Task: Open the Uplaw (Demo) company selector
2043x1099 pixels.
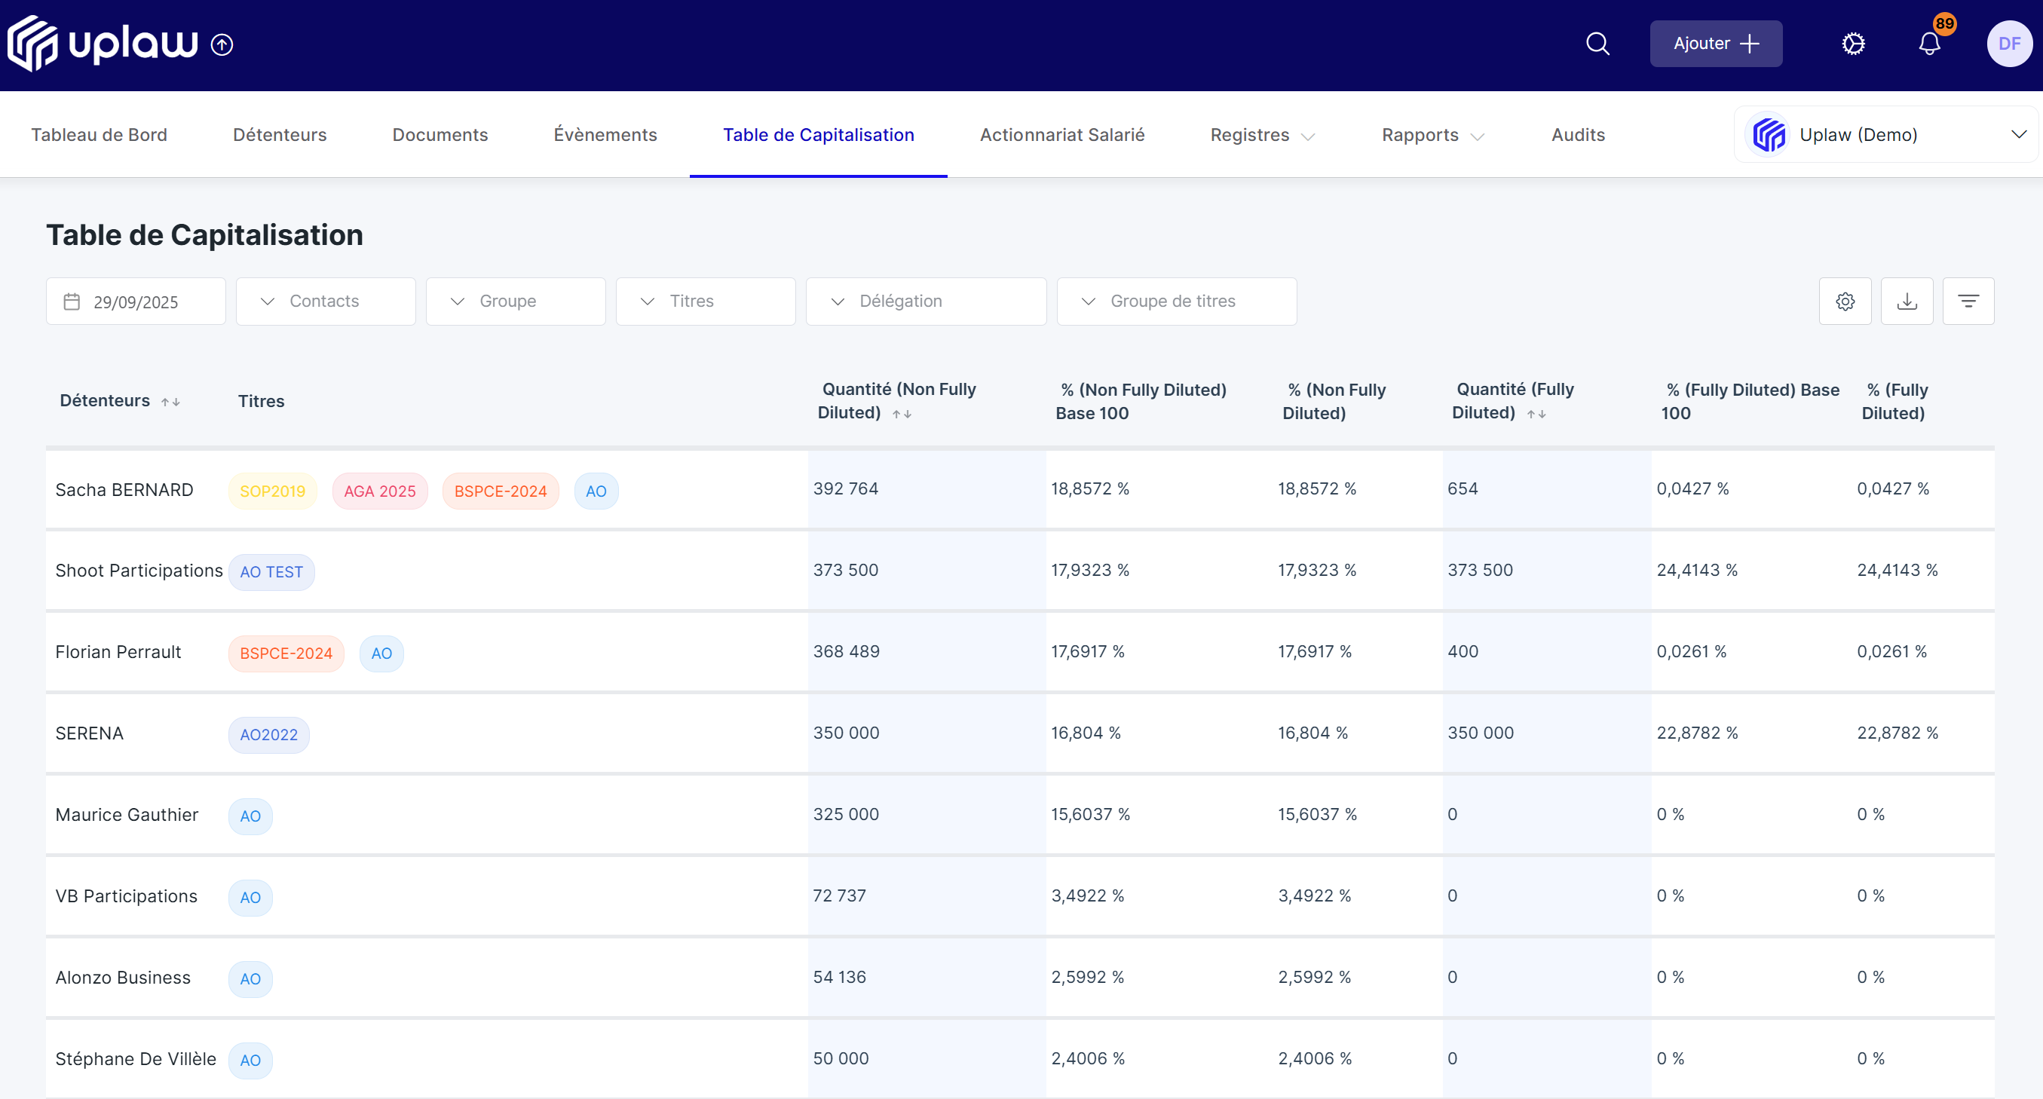Action: point(1885,135)
